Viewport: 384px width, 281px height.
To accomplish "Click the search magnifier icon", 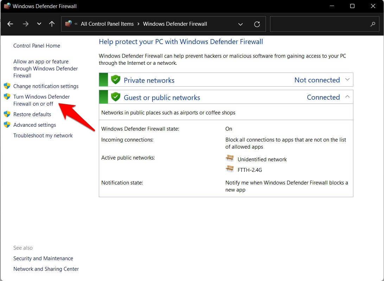I will coord(373,24).
